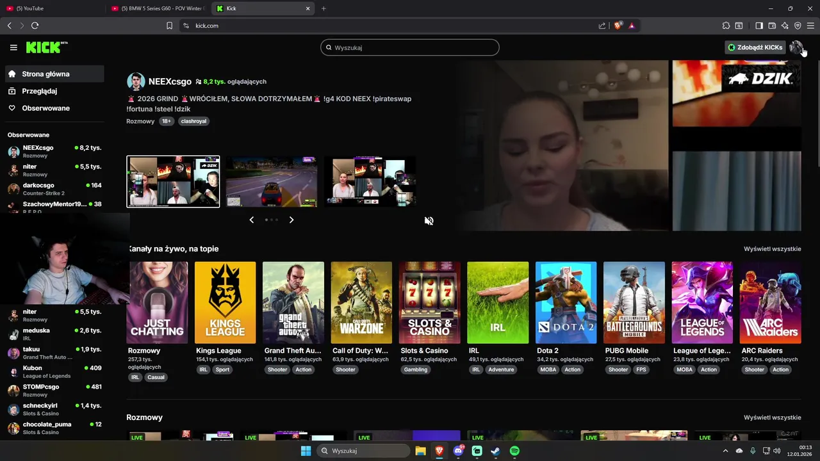
Task: Open a new browser tab with the plus icon
Action: click(324, 8)
